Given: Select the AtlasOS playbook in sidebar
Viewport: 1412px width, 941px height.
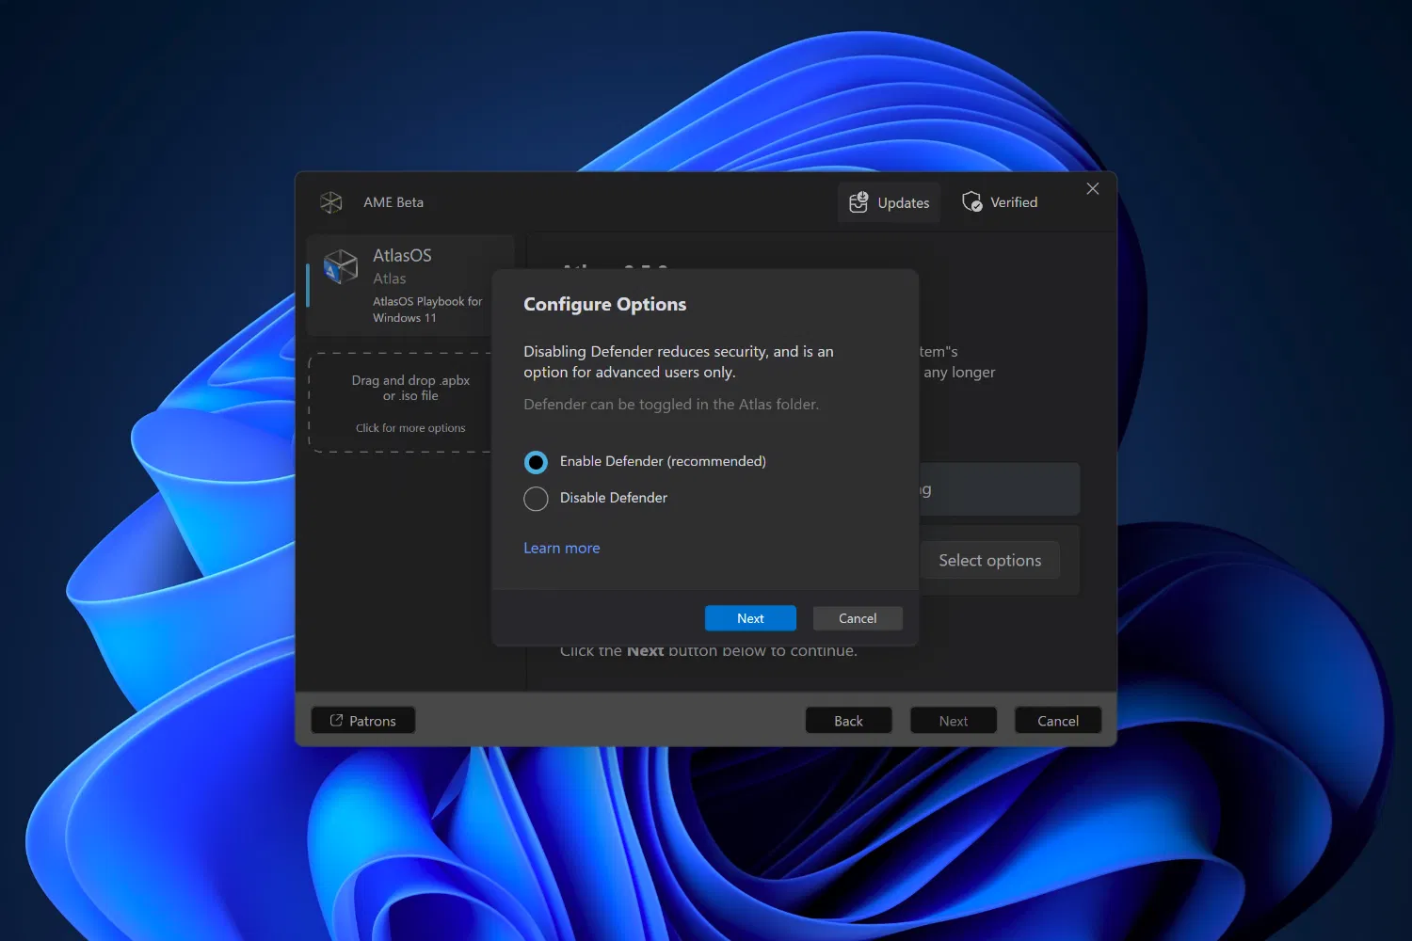Looking at the screenshot, I should point(410,285).
